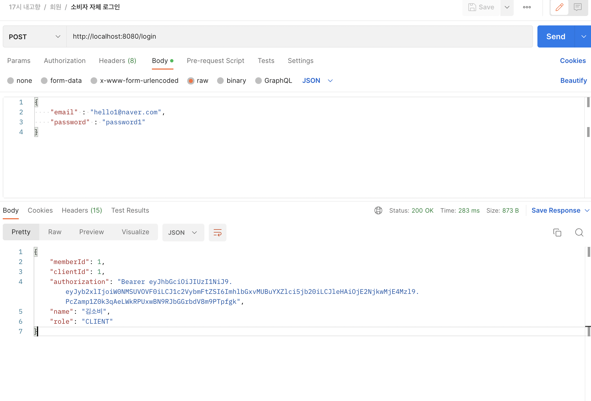Open the request Headers (8) tab
This screenshot has height=401, width=591.
[x=118, y=61]
